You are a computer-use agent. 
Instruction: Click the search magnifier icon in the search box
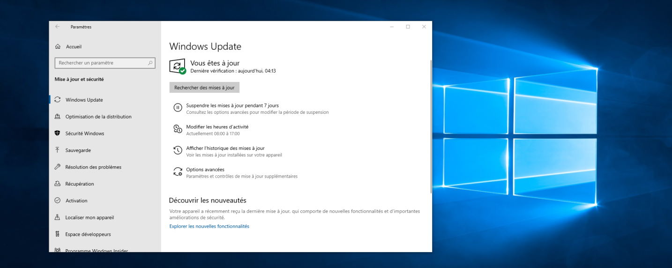point(150,63)
